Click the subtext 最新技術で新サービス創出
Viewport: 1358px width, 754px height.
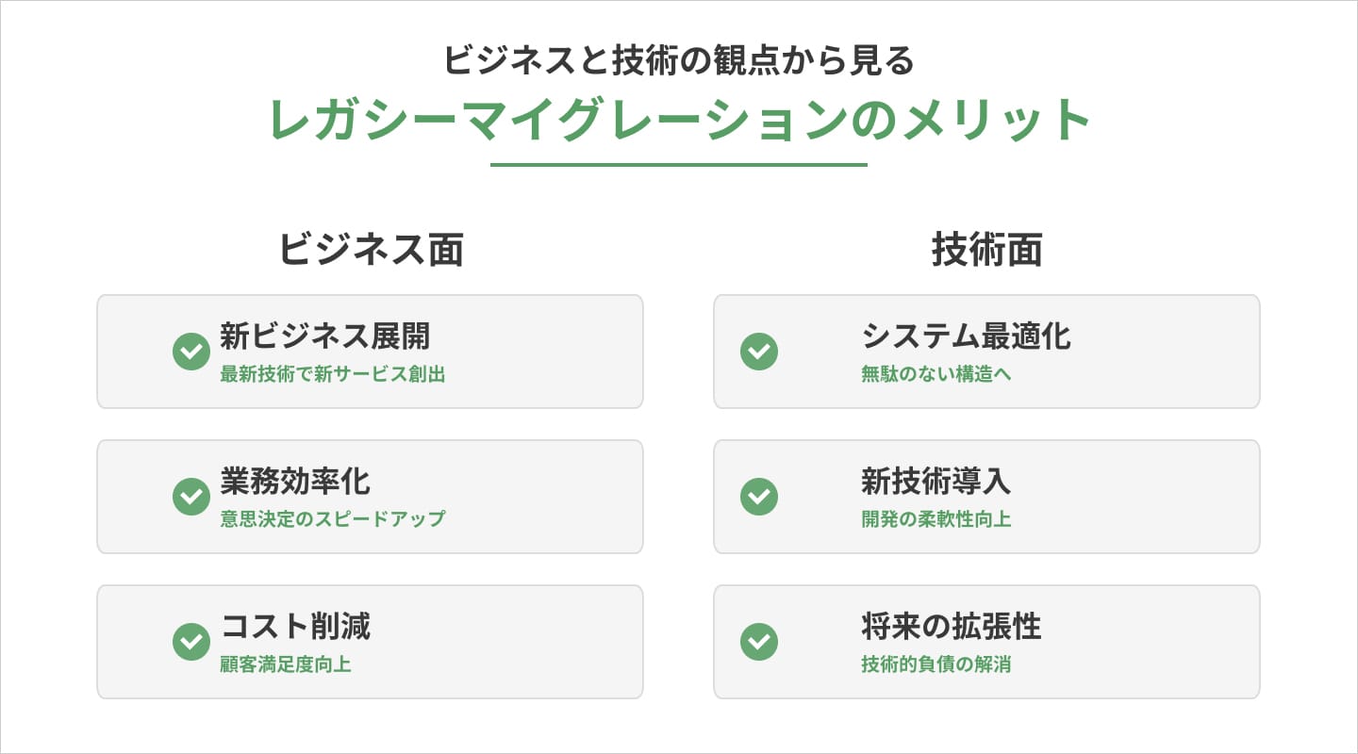pos(332,374)
